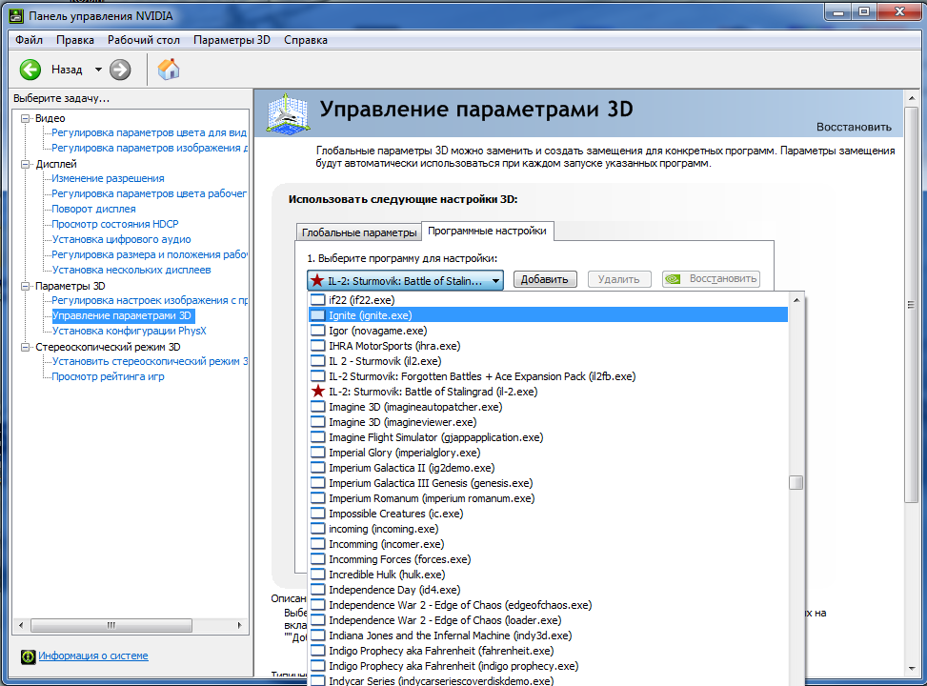Click the icon beside incoming (incoming.exe)
Screen dimensions: 927x686
[318, 530]
